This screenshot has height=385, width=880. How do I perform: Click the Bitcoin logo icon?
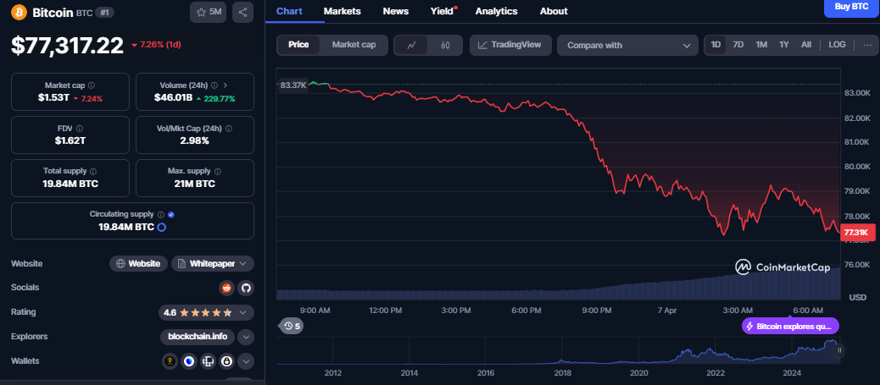[19, 12]
